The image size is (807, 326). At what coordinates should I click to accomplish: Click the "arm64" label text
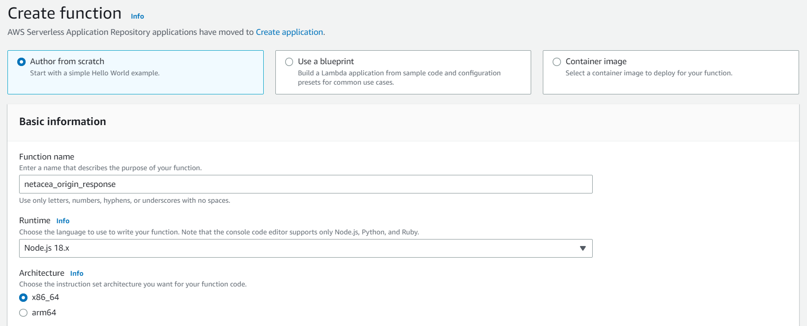pyautogui.click(x=44, y=313)
